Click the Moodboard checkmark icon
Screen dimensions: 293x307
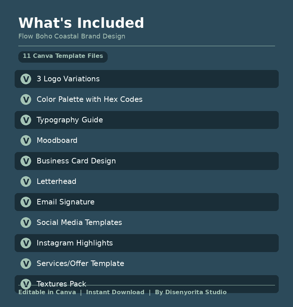point(26,140)
